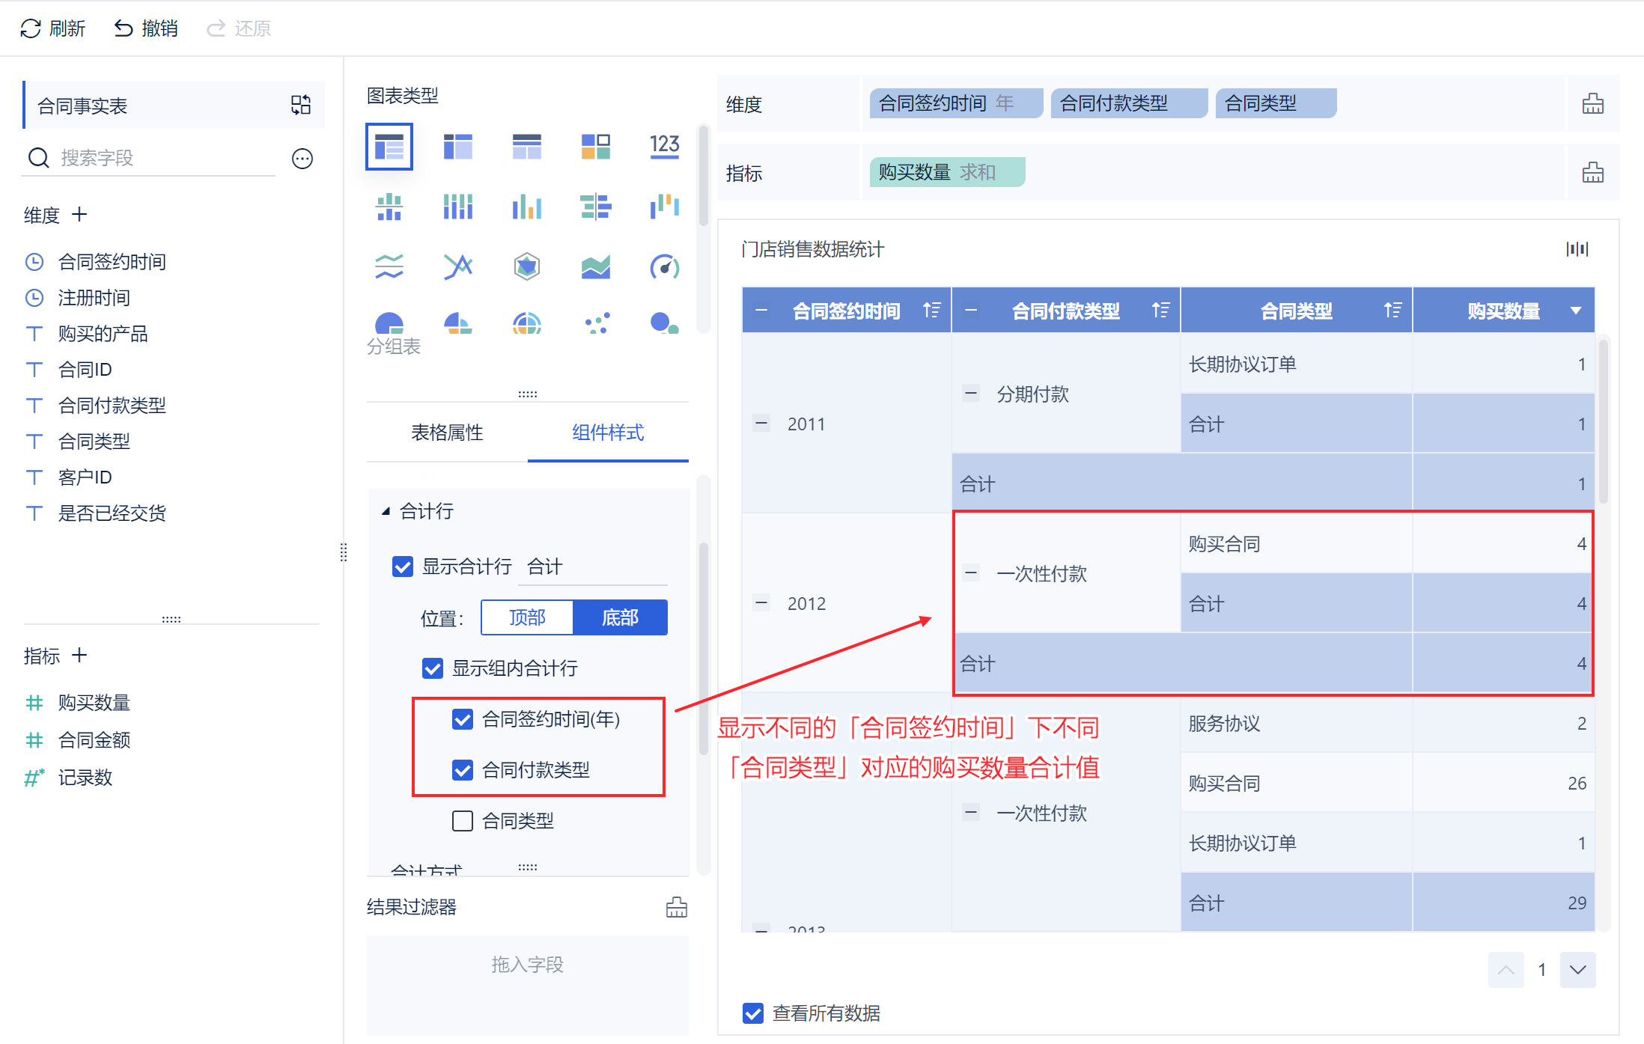Screen dimensions: 1644x1044
Task: Collapse all 合同签约时间 header groups
Action: tap(761, 310)
